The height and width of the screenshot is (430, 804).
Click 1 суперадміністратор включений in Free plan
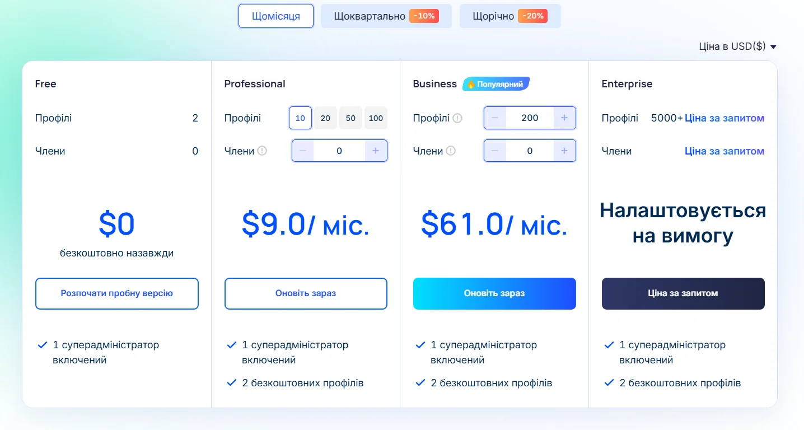106,352
